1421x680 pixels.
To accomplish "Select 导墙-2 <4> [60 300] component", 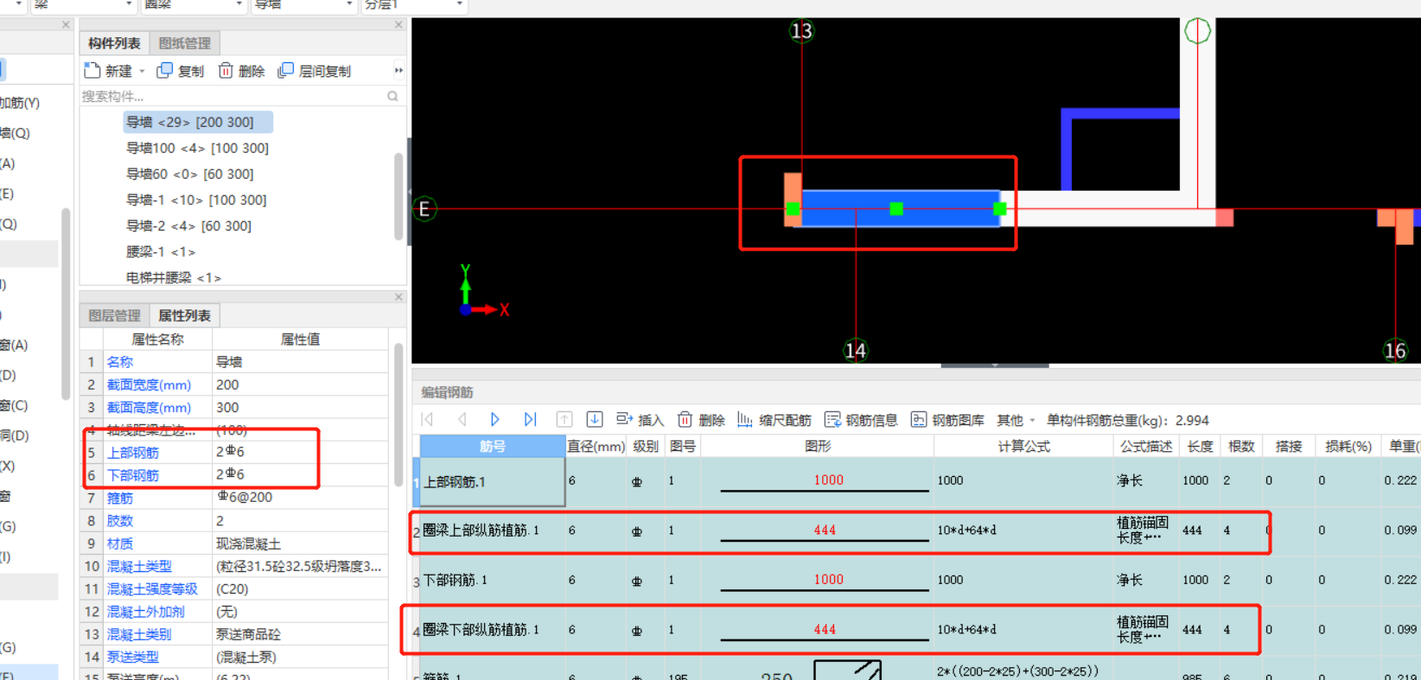I will tap(188, 226).
